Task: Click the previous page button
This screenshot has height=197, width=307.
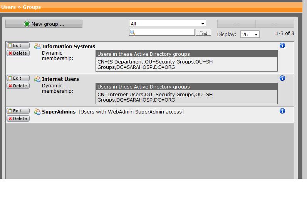Action: coord(237,24)
